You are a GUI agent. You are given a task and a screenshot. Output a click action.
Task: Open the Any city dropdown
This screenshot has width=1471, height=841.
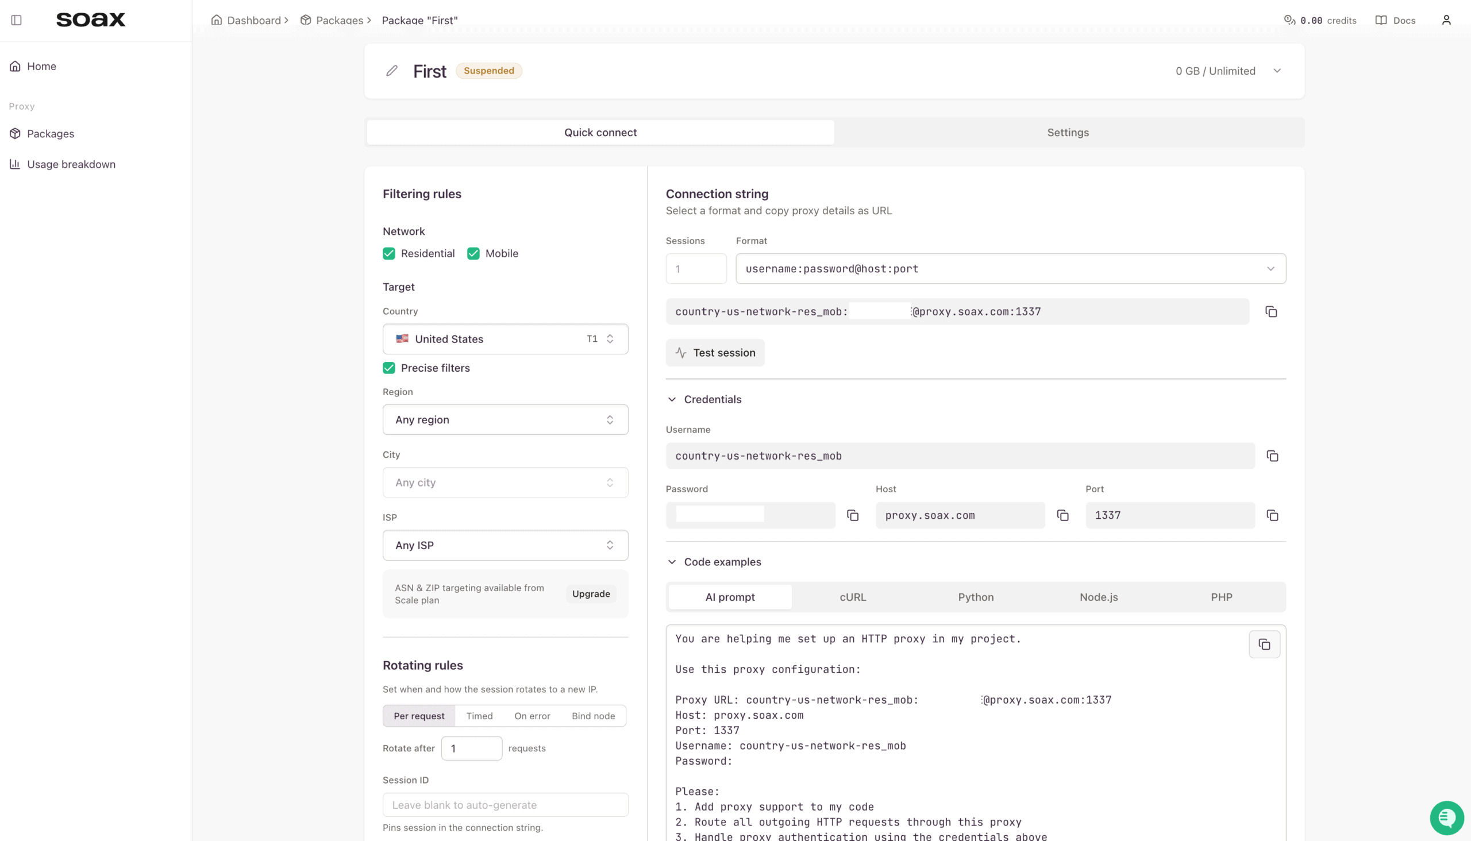click(505, 483)
